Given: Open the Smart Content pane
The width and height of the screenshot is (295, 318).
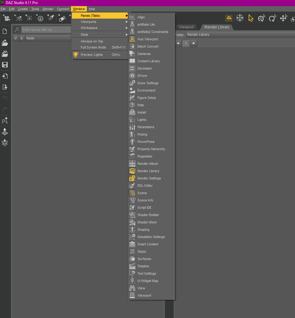Looking at the screenshot, I should [152, 244].
